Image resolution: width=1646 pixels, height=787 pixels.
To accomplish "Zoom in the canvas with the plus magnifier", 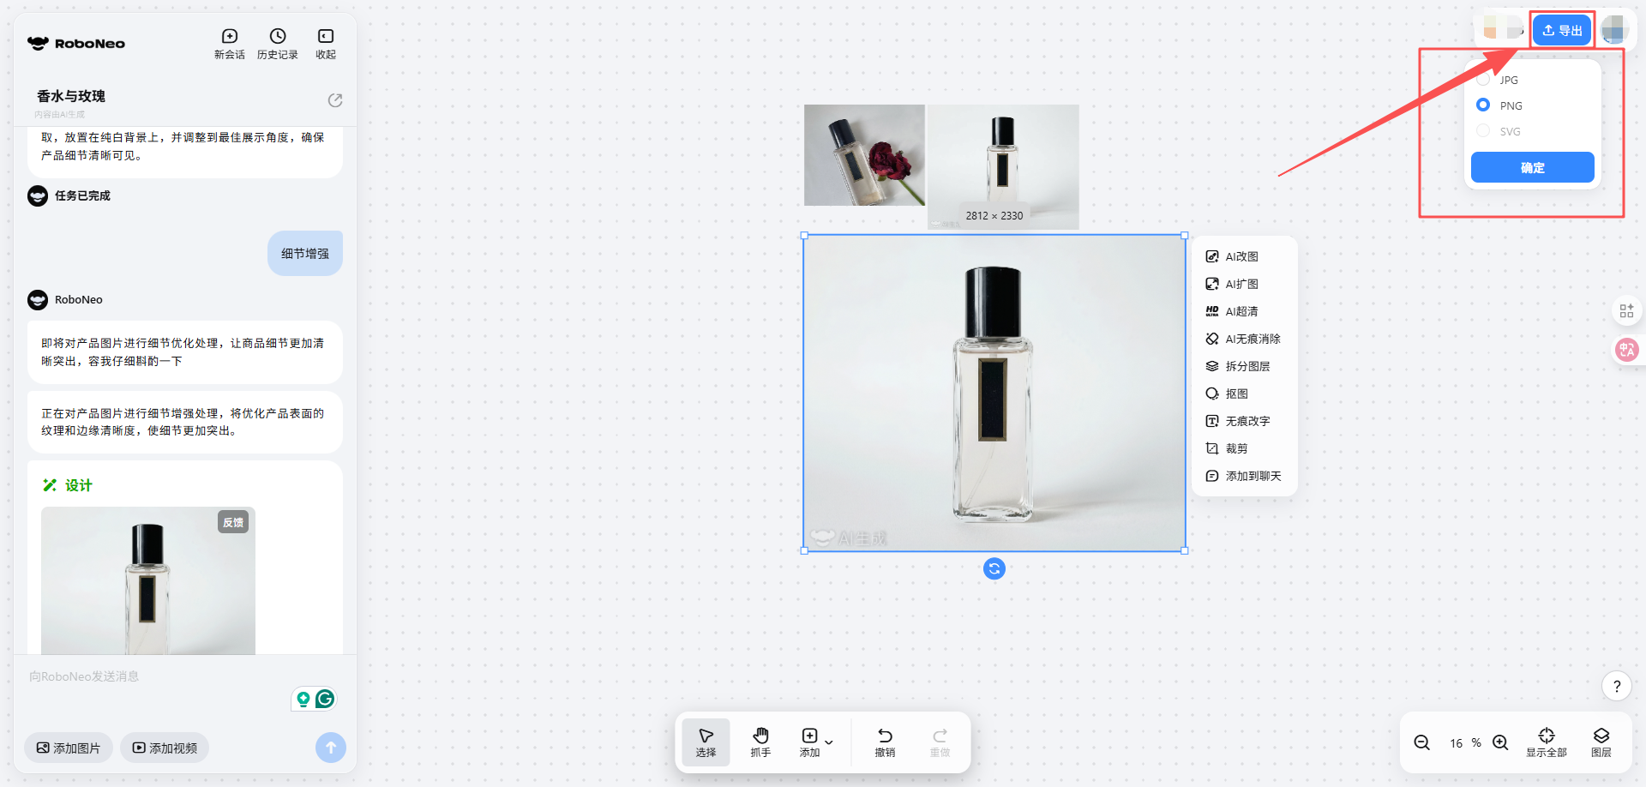I will click(1500, 742).
